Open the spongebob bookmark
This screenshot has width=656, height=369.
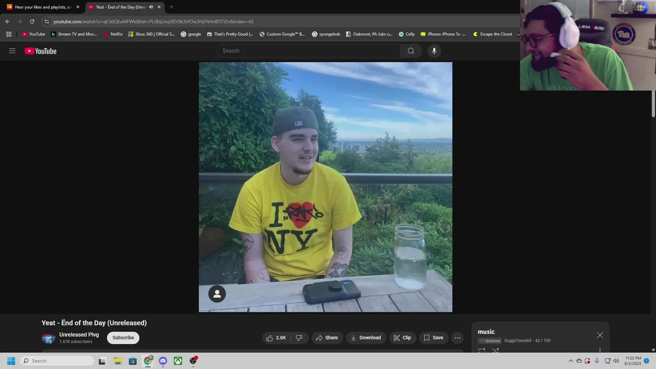[x=326, y=34]
